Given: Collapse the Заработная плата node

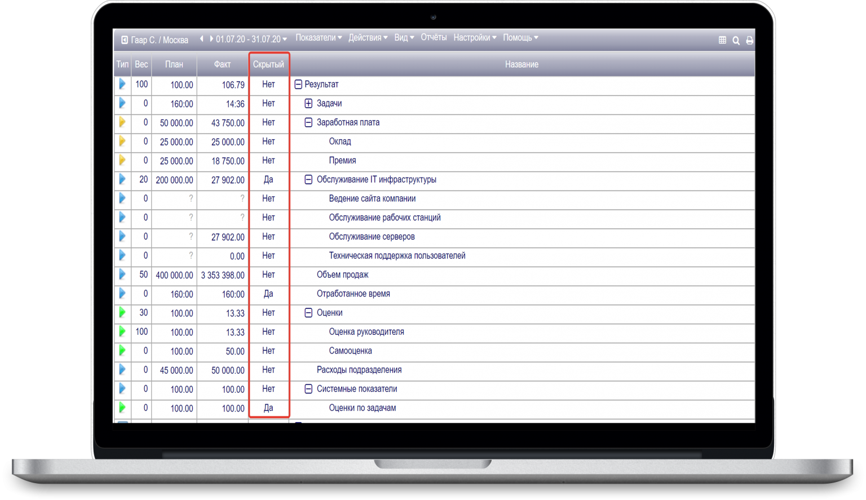Looking at the screenshot, I should coord(308,122).
